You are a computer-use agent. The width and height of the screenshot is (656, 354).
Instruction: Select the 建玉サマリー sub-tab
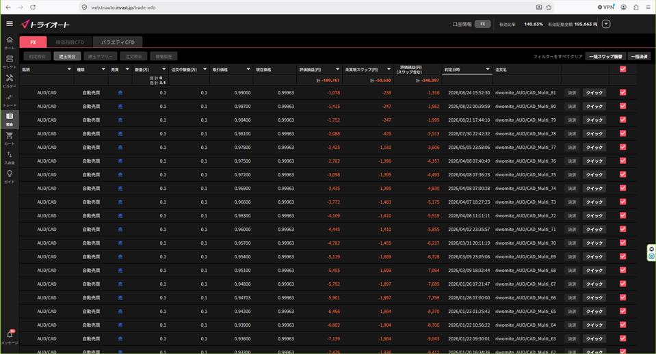pyautogui.click(x=100, y=57)
